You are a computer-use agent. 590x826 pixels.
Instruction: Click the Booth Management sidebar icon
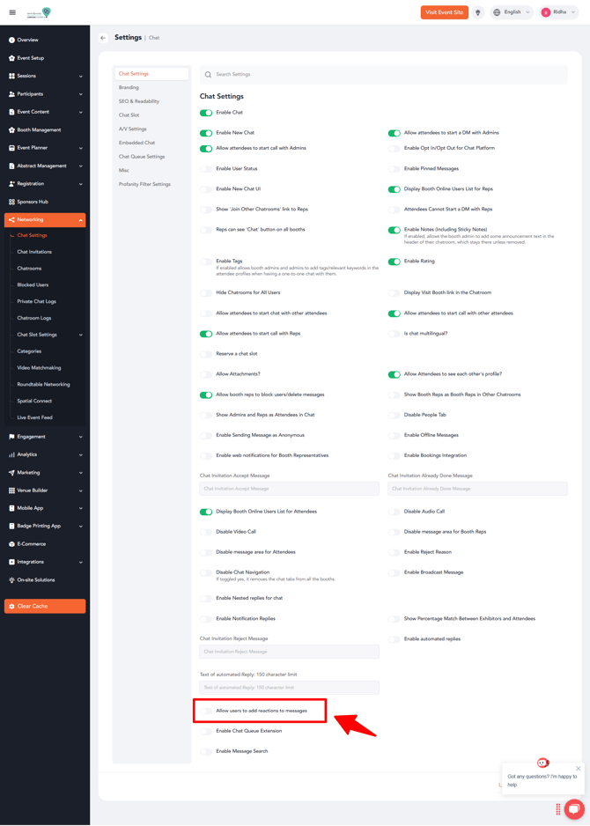(11, 130)
